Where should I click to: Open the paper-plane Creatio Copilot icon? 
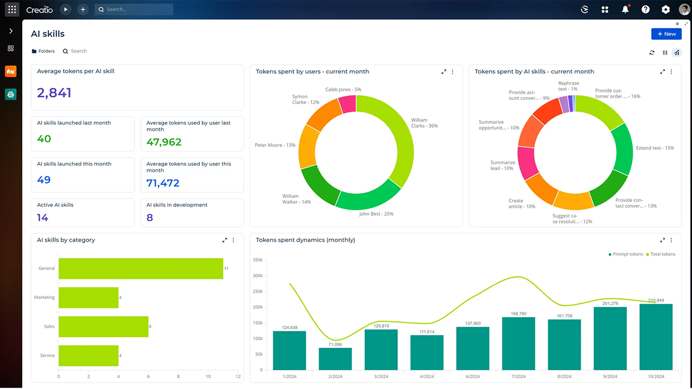584,9
